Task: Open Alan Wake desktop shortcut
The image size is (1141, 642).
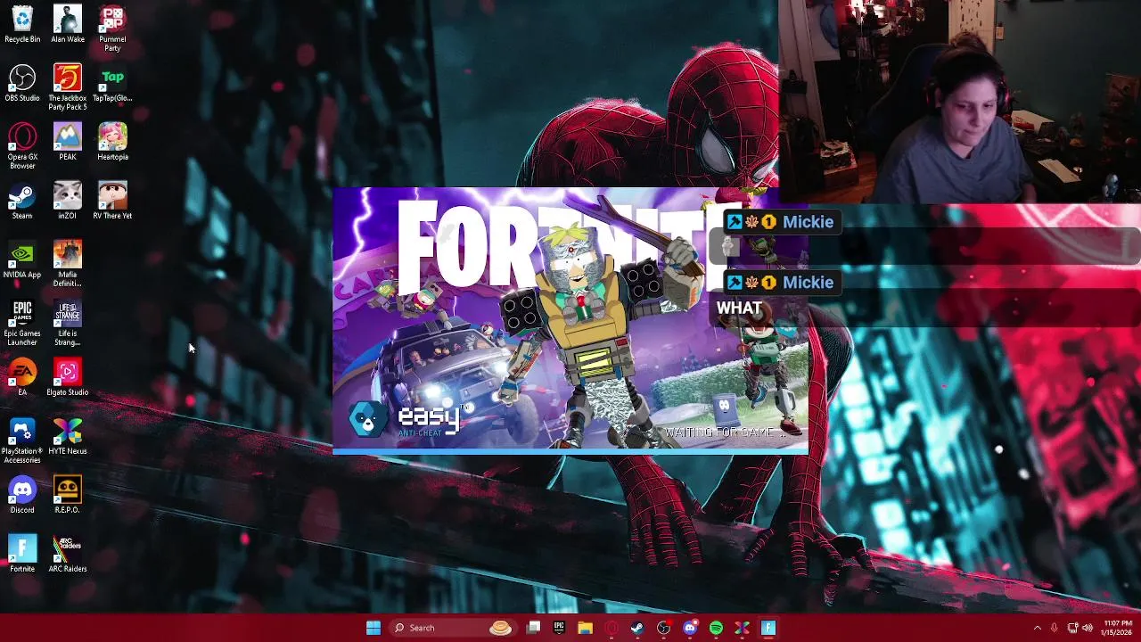Action: (68, 24)
